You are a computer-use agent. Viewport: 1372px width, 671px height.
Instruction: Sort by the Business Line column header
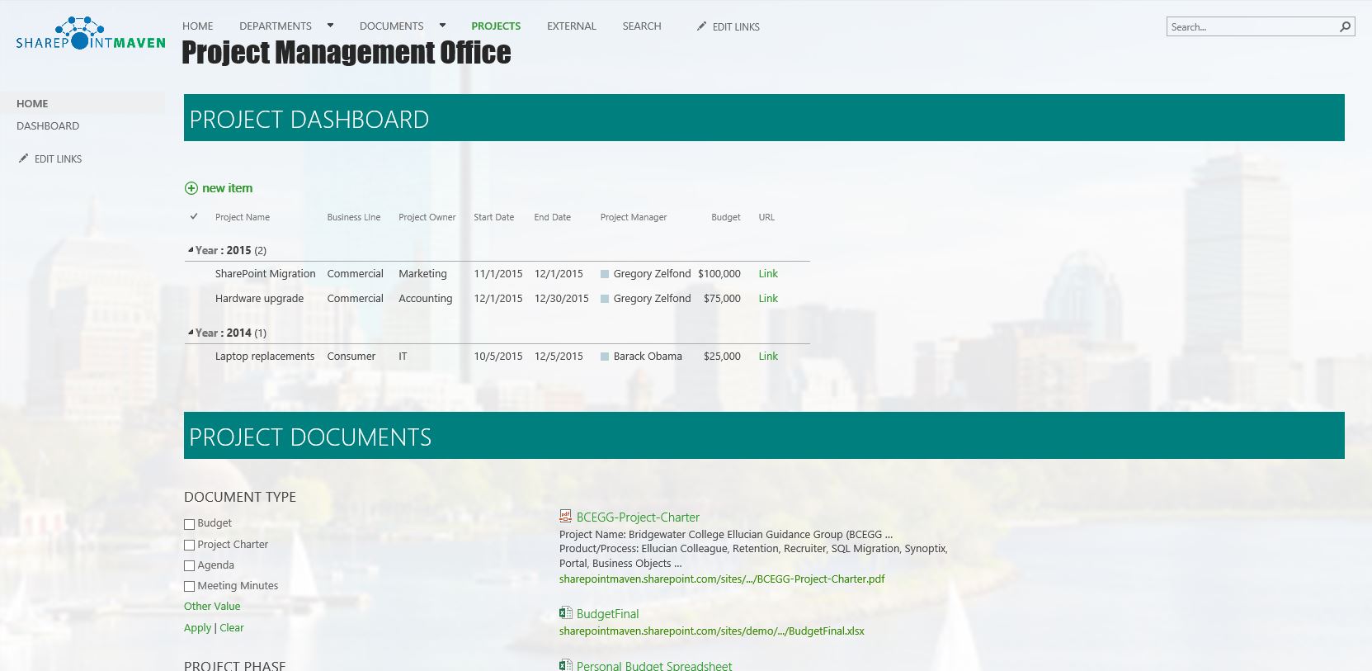pos(354,217)
